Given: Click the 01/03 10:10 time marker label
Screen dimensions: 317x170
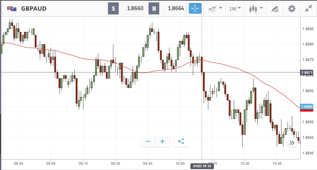Looking at the screenshot, I should (202, 166).
